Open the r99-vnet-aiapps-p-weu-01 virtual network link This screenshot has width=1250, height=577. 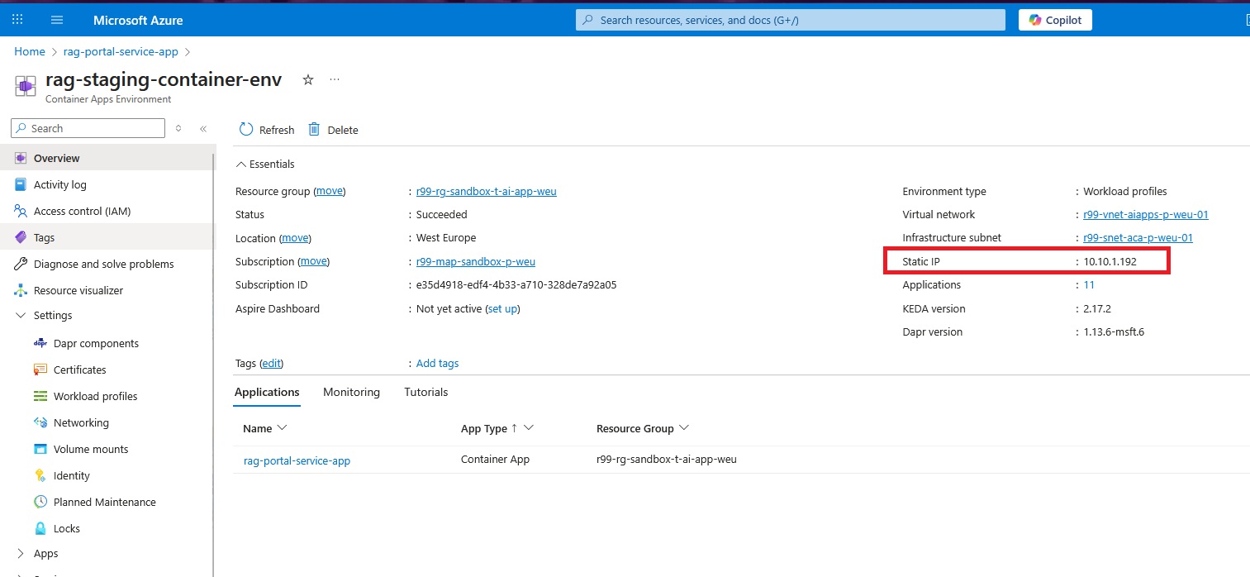(x=1145, y=214)
